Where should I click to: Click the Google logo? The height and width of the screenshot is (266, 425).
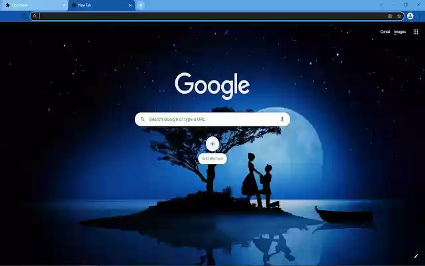[x=212, y=86]
